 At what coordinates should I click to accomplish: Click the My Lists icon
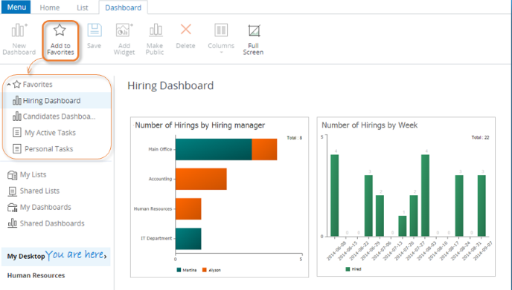(12, 175)
